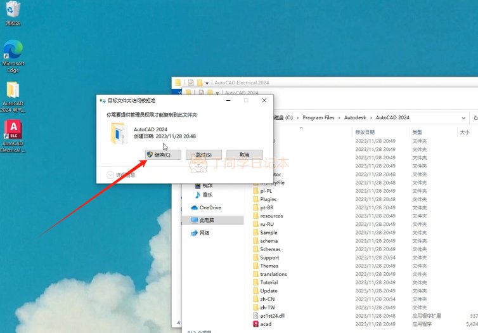
Task: Select the resources folder icon
Action: tap(255, 216)
